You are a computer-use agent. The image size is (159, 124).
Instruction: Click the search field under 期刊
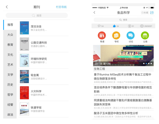point(37,15)
